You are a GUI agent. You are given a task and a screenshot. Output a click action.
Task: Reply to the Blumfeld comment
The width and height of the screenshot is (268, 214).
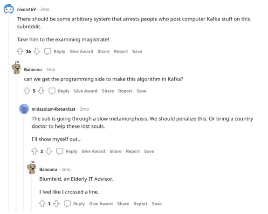(x=79, y=204)
